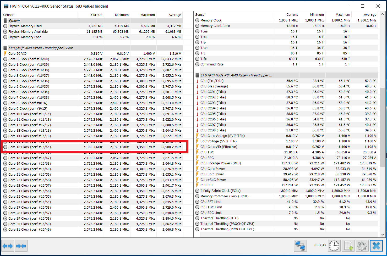The image size is (387, 256).
Task: Click the expand layout arrows button
Action: (8, 246)
